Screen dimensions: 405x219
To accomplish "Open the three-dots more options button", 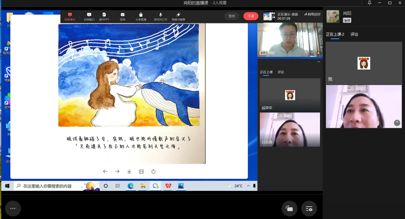I will click(13, 208).
